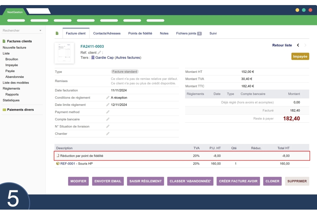Open the Fichiers joints tab
317x215 pixels.
point(189,33)
